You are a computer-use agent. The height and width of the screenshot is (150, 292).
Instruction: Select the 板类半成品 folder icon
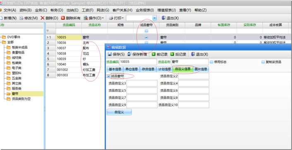tap(9, 47)
